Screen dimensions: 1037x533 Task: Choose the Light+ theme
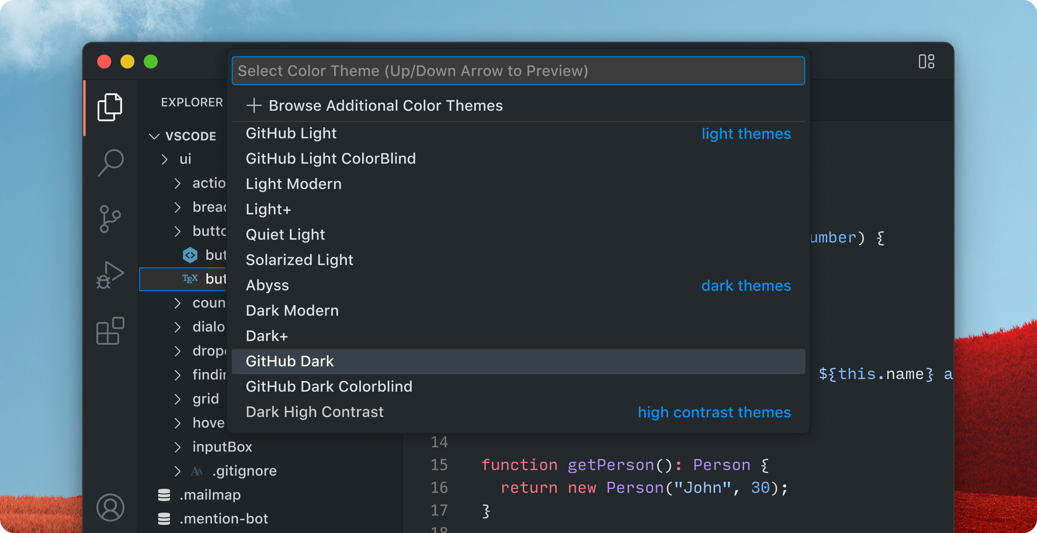(x=518, y=210)
